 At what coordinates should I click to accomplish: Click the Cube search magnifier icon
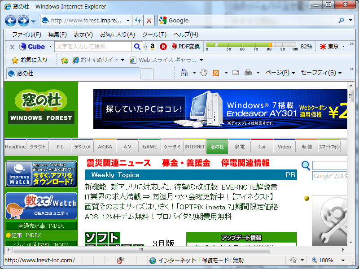click(137, 46)
